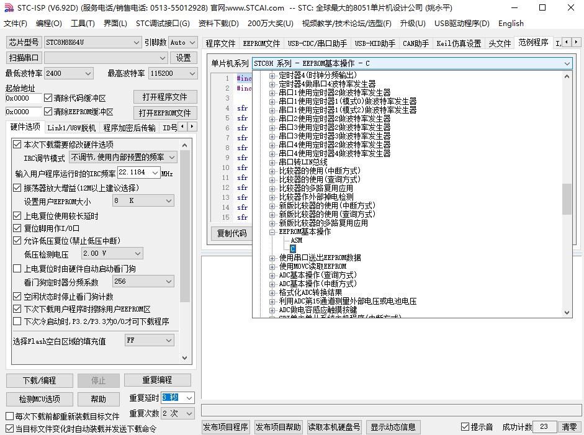Image resolution: width=584 pixels, height=435 pixels.
Task: Open the chip model STC8H8K64U dropdown
Action: pyautogui.click(x=137, y=42)
